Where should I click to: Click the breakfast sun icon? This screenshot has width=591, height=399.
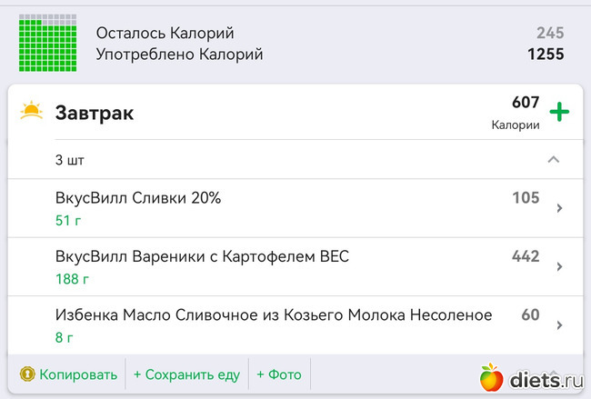(x=32, y=112)
